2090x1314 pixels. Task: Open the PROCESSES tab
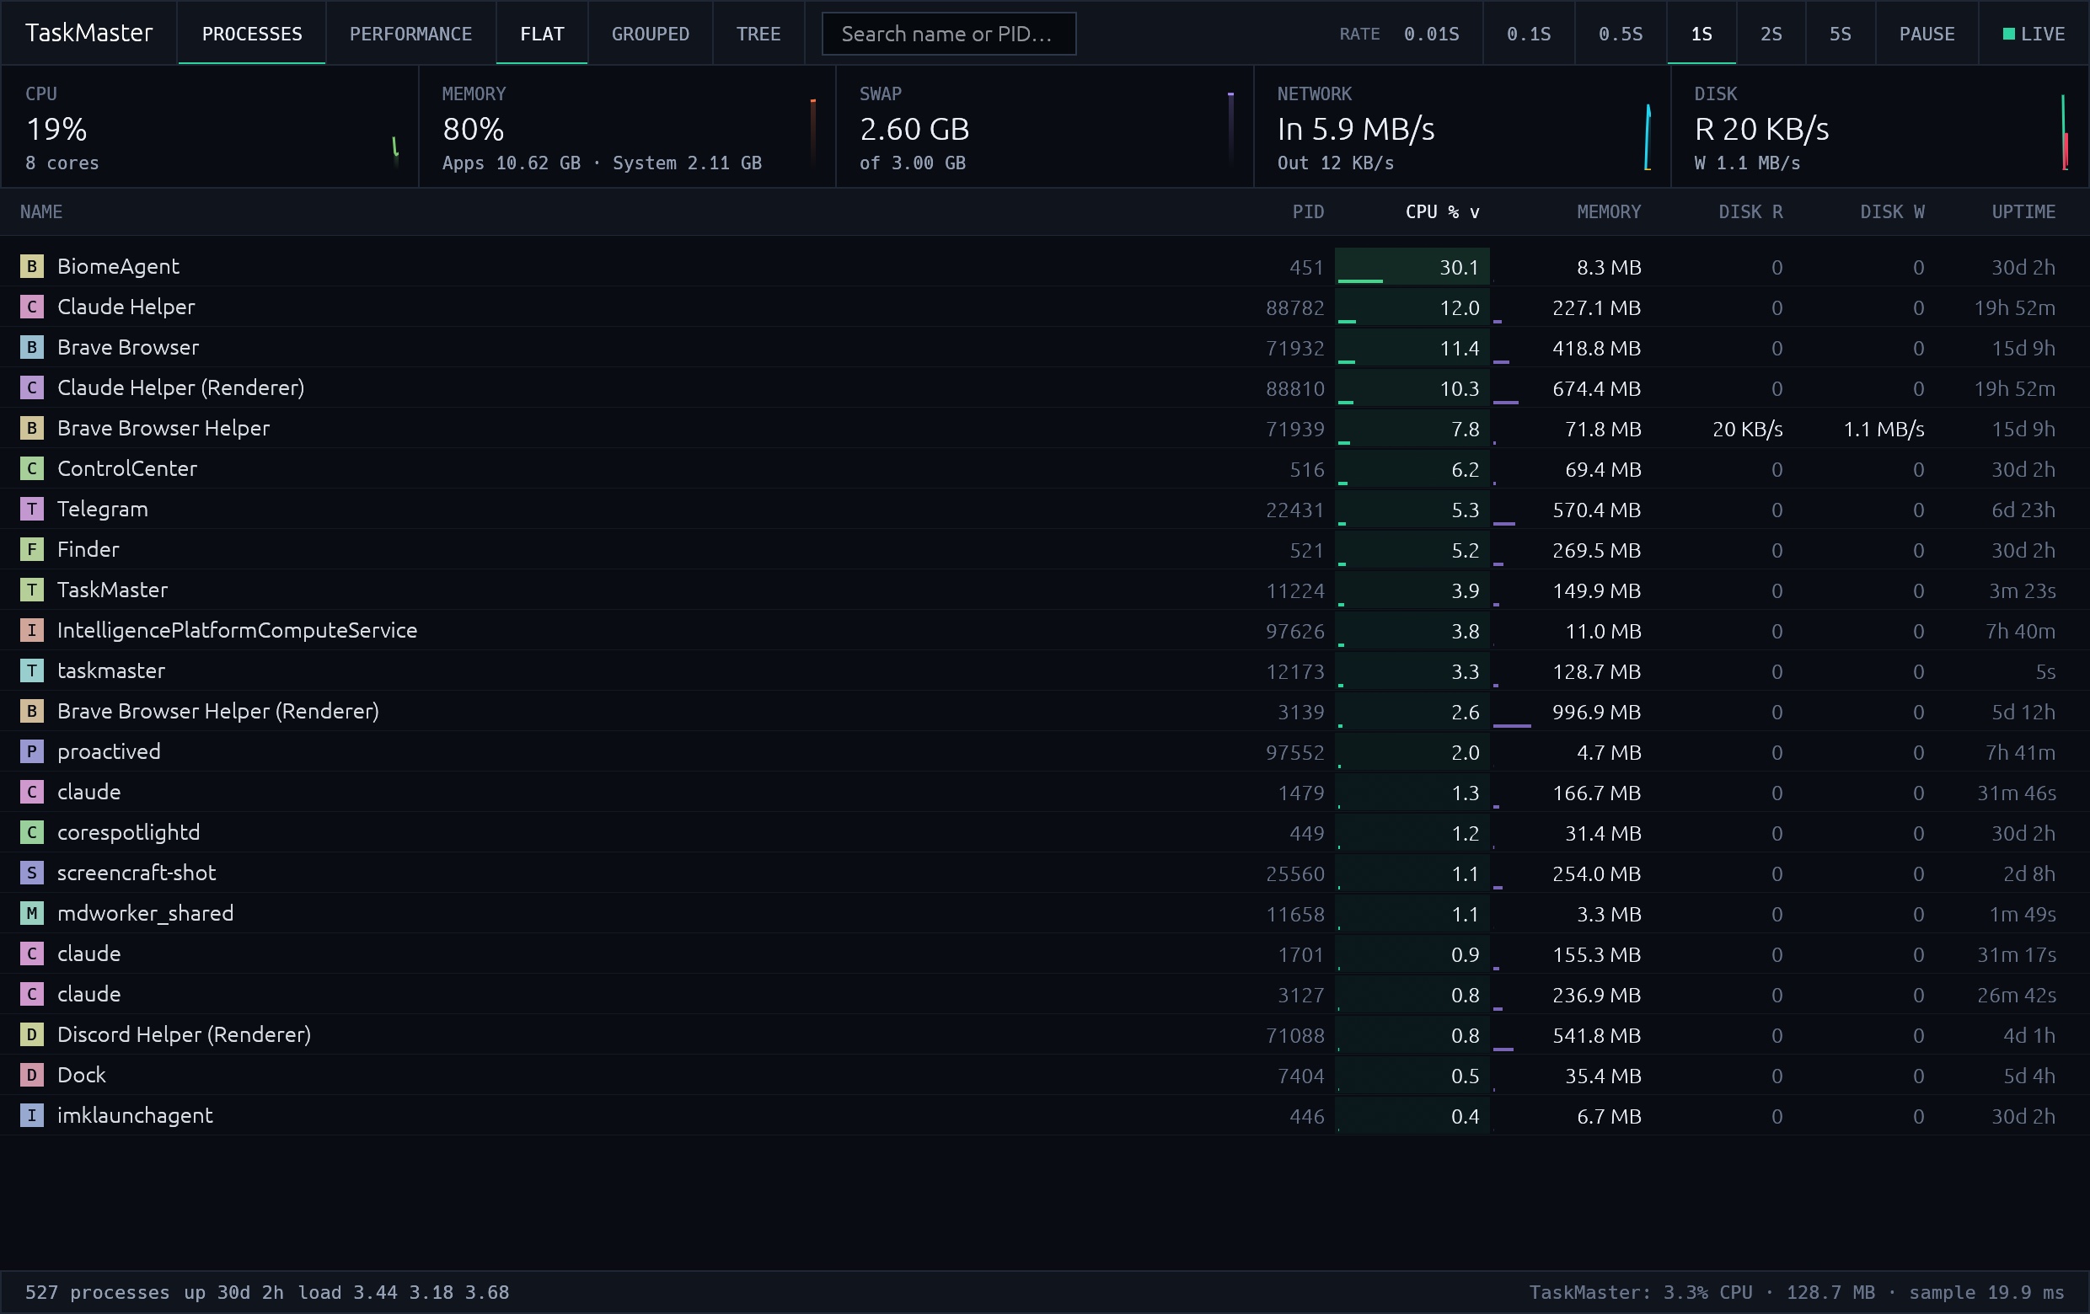point(252,34)
